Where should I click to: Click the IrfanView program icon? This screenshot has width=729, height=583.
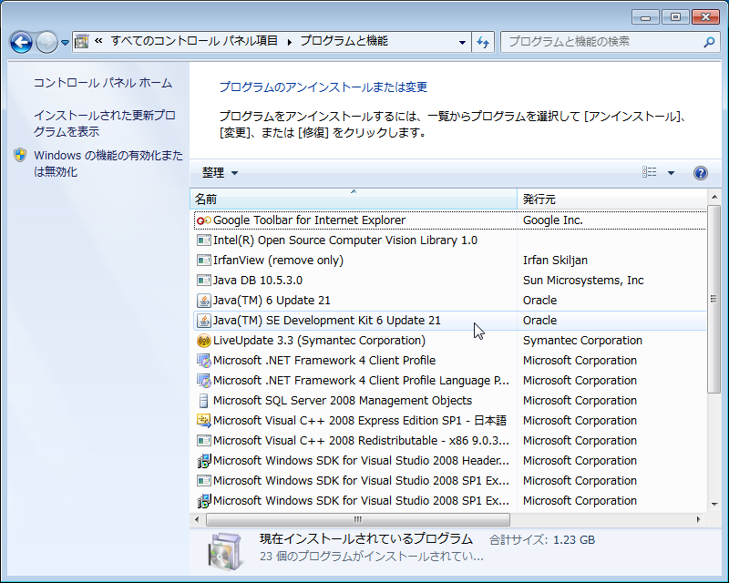tap(203, 261)
